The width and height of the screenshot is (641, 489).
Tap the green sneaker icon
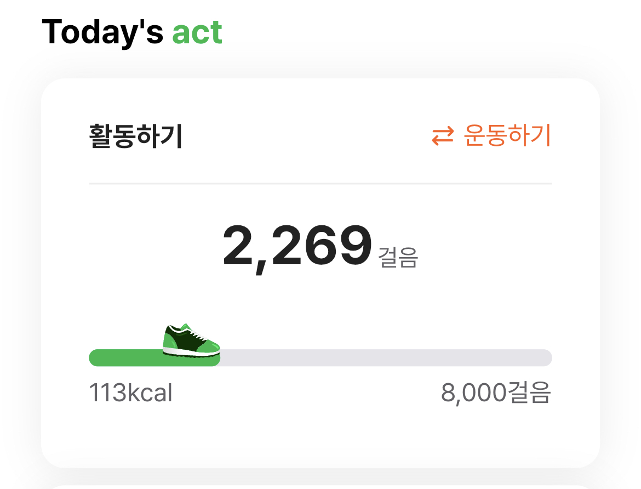[x=191, y=341]
